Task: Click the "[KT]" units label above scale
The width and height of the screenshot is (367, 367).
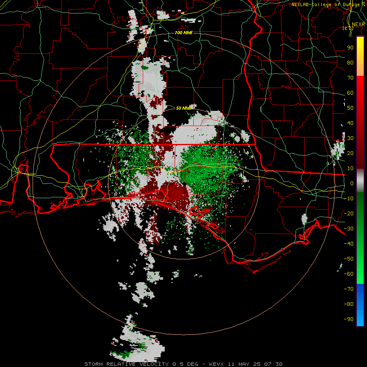Action: coord(348,28)
